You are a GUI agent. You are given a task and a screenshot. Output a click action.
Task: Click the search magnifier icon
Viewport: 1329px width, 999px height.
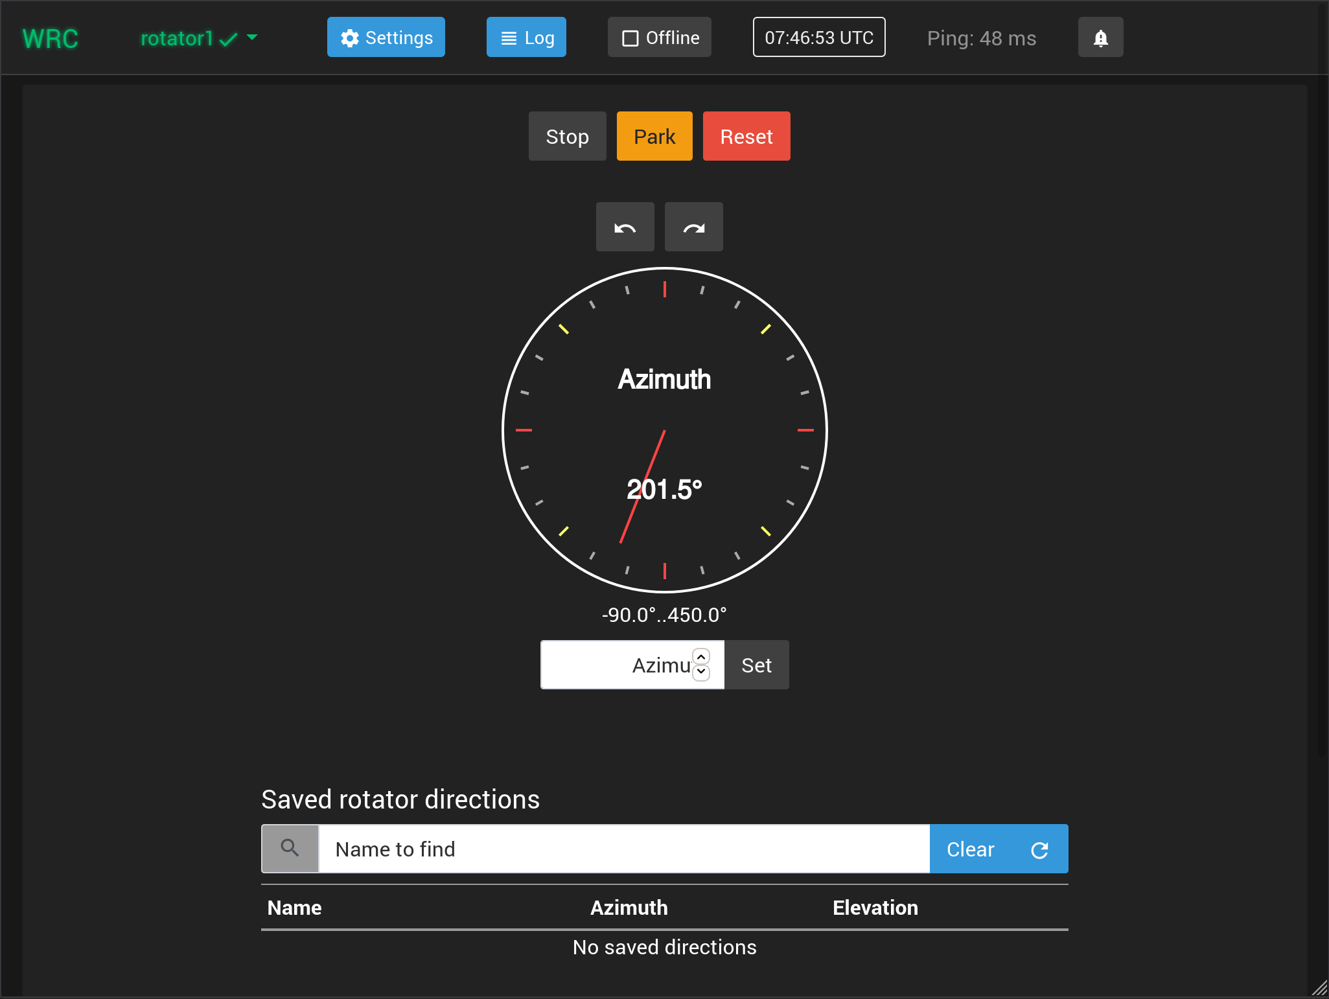pos(290,849)
